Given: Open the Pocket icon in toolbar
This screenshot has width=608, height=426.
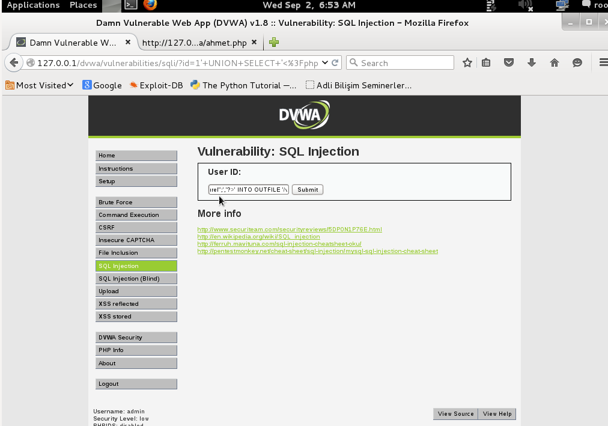Looking at the screenshot, I should click(x=509, y=63).
